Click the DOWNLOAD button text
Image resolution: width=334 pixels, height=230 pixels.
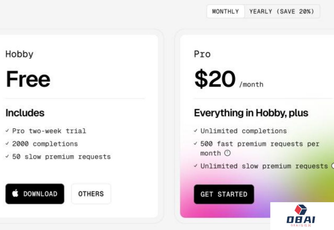(40, 194)
